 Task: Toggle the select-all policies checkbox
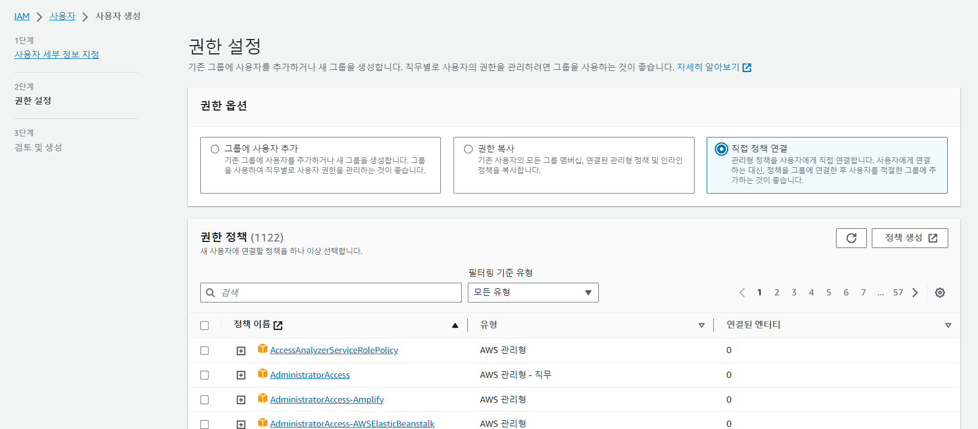coord(205,326)
